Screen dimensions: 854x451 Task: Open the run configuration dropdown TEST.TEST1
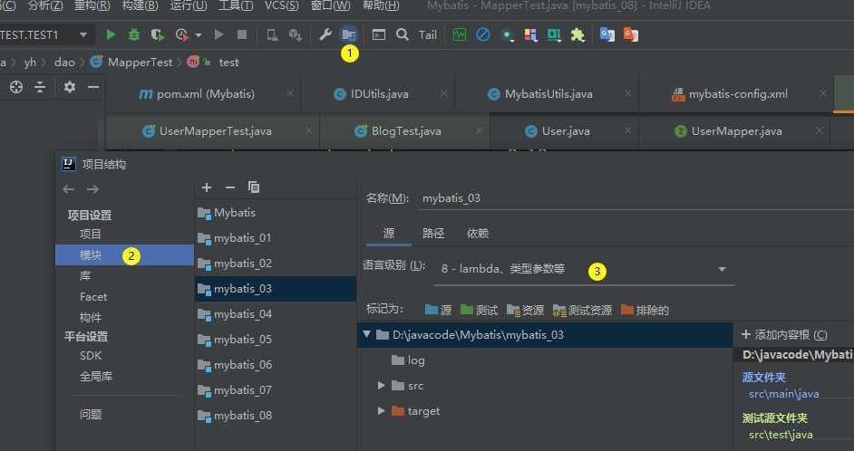[x=45, y=34]
